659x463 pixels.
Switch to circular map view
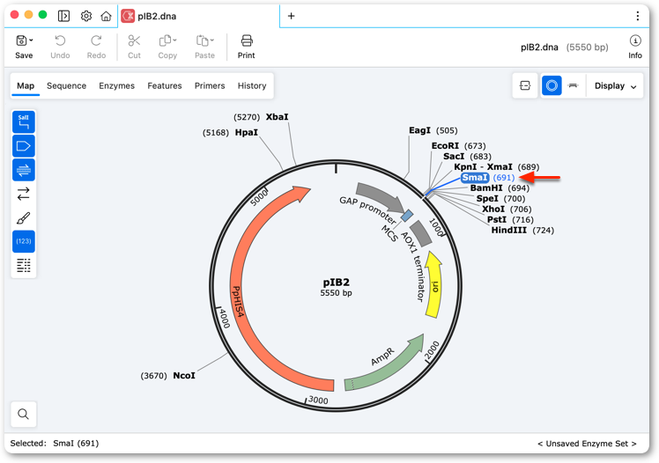[x=552, y=85]
